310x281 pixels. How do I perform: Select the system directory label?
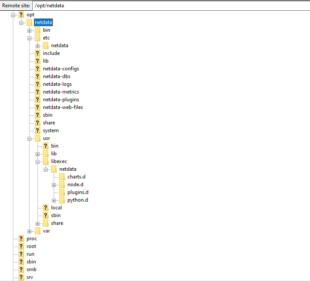pos(51,130)
